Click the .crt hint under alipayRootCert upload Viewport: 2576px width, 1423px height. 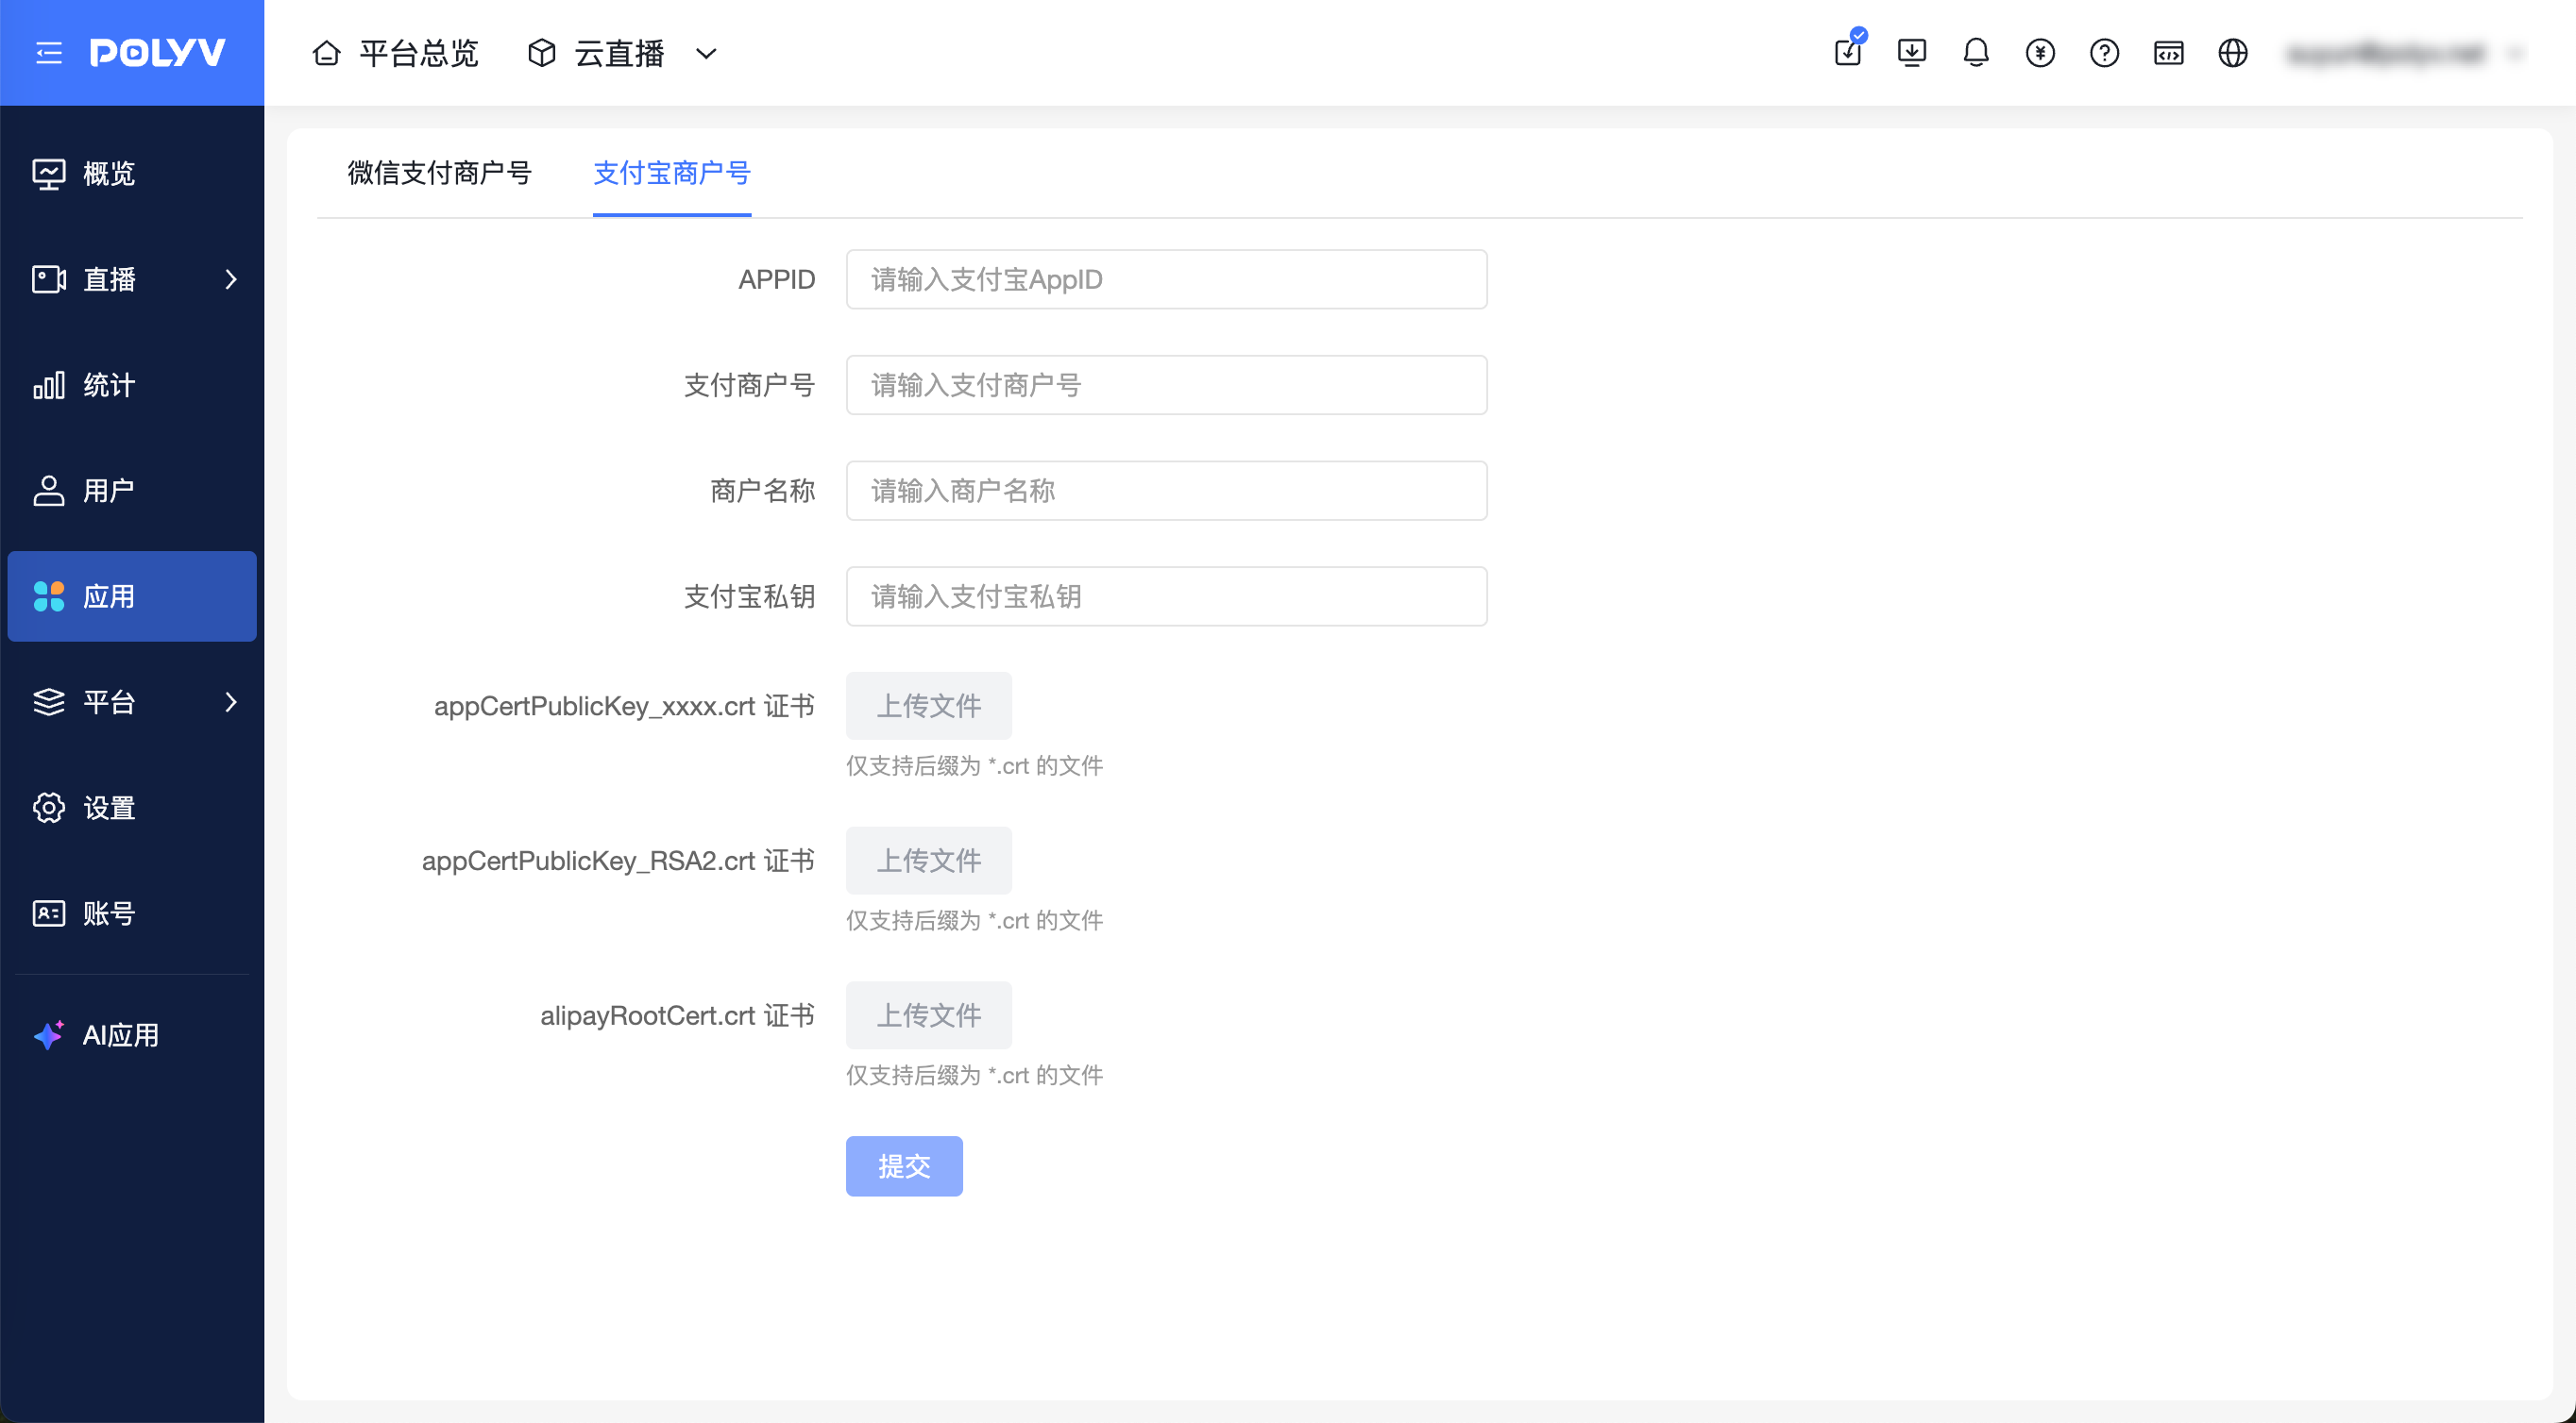(x=975, y=1077)
